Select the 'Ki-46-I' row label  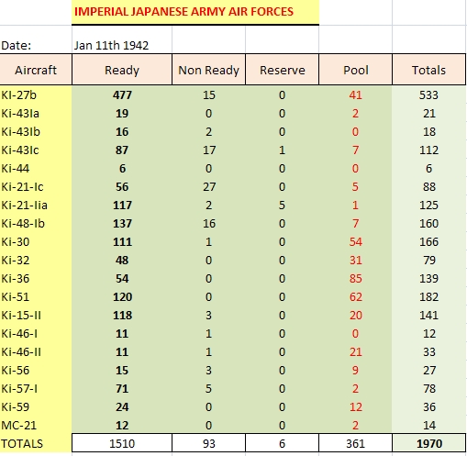[x=36, y=334]
